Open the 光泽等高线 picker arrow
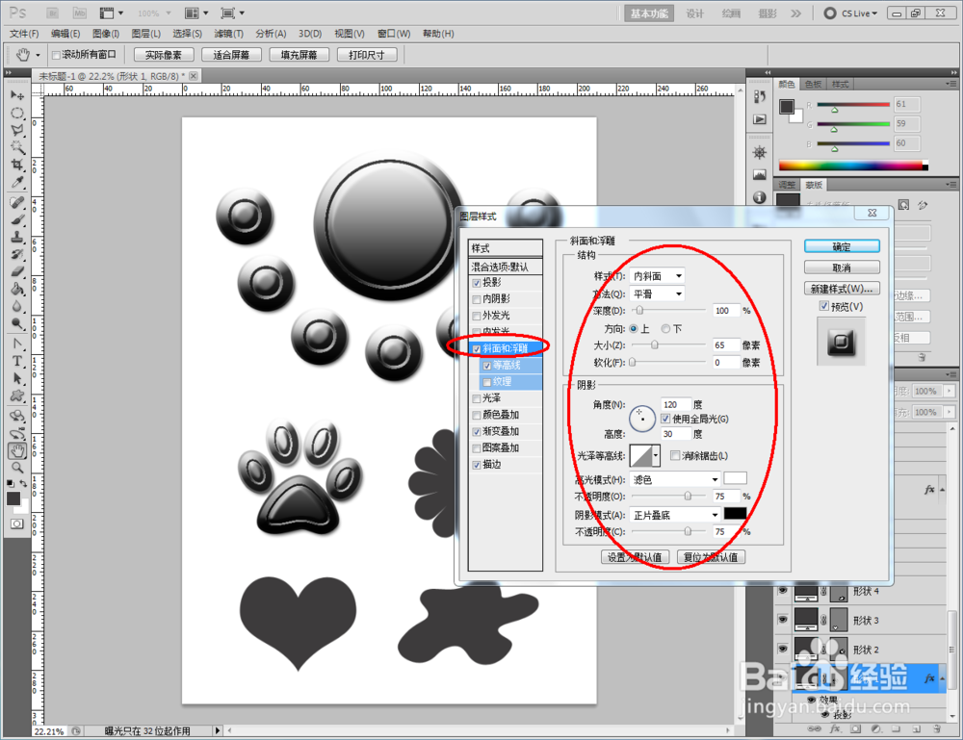This screenshot has height=740, width=963. (657, 456)
